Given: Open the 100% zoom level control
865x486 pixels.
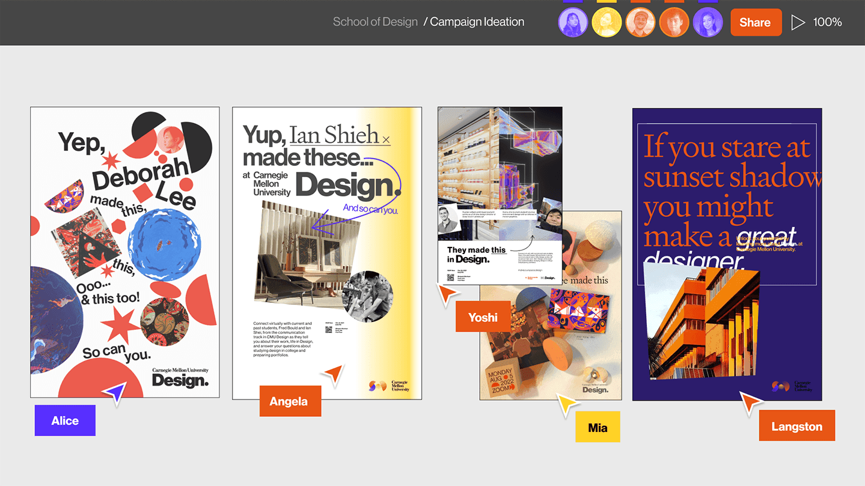Looking at the screenshot, I should 827,22.
